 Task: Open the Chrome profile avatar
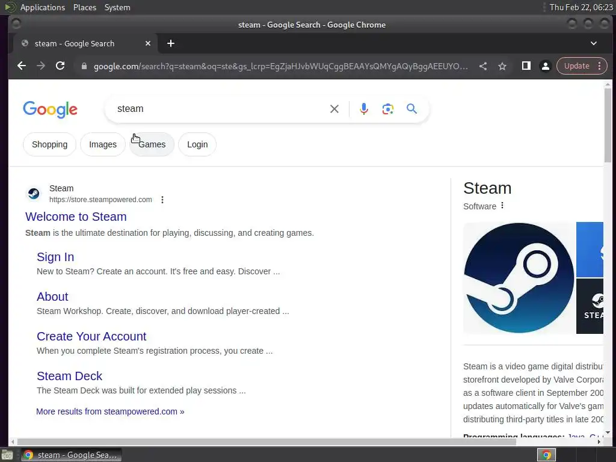click(545, 66)
